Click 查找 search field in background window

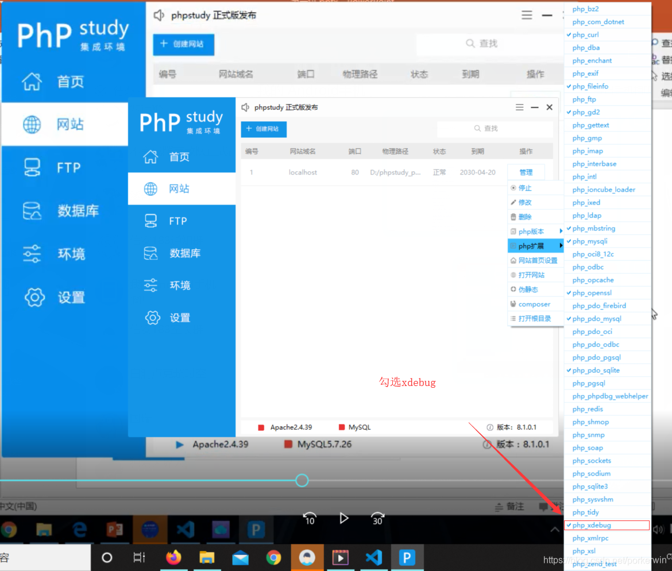click(490, 44)
